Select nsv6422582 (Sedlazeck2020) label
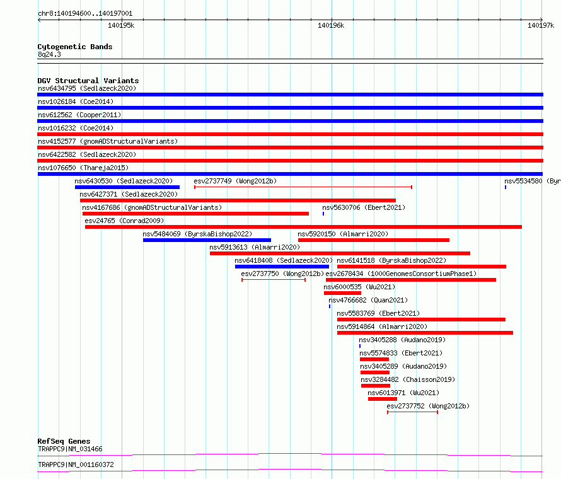Screen dimensions: 561x479 click(x=87, y=154)
